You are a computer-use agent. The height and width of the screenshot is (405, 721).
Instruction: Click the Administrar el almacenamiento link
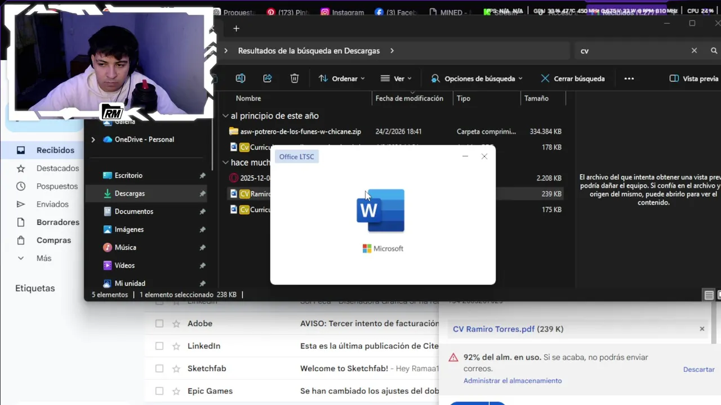pyautogui.click(x=513, y=381)
